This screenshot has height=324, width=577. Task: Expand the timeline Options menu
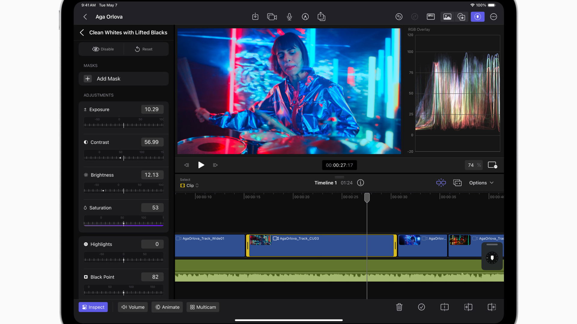pyautogui.click(x=481, y=183)
